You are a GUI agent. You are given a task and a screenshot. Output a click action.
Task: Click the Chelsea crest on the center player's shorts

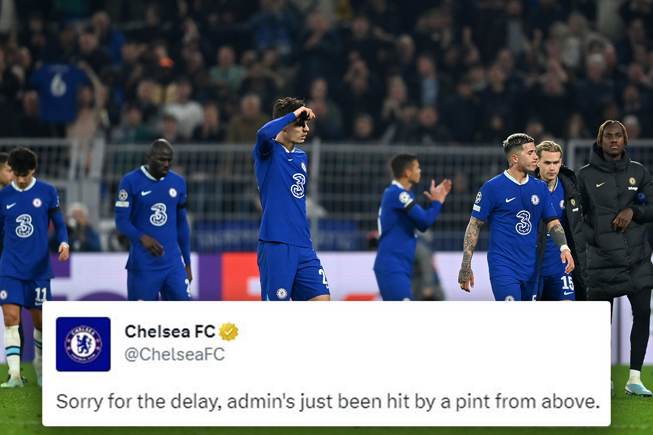(282, 293)
